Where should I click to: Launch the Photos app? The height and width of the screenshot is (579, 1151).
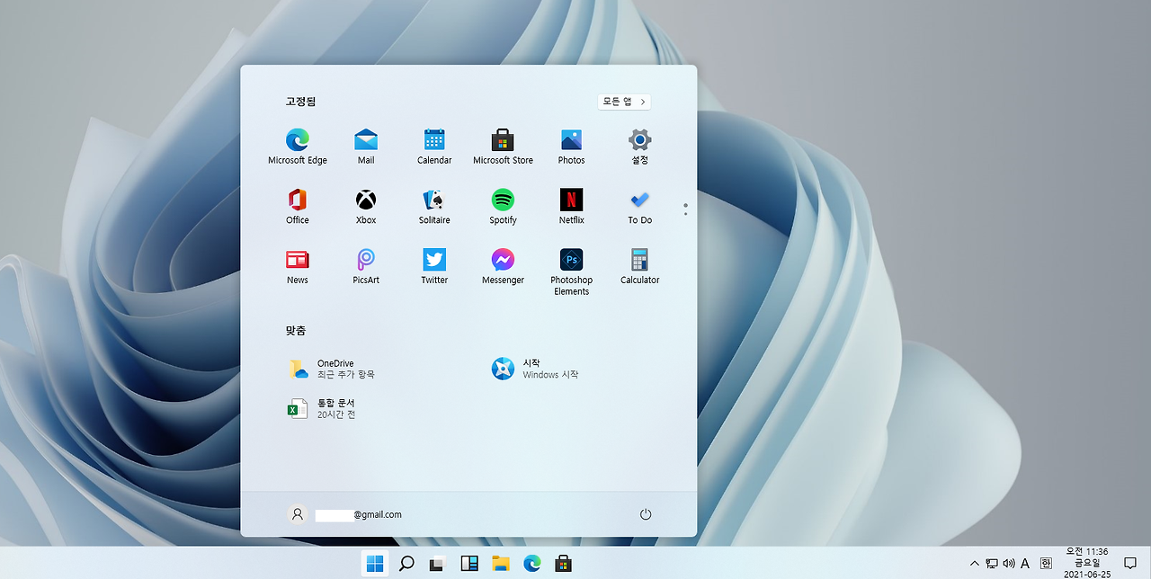click(571, 147)
